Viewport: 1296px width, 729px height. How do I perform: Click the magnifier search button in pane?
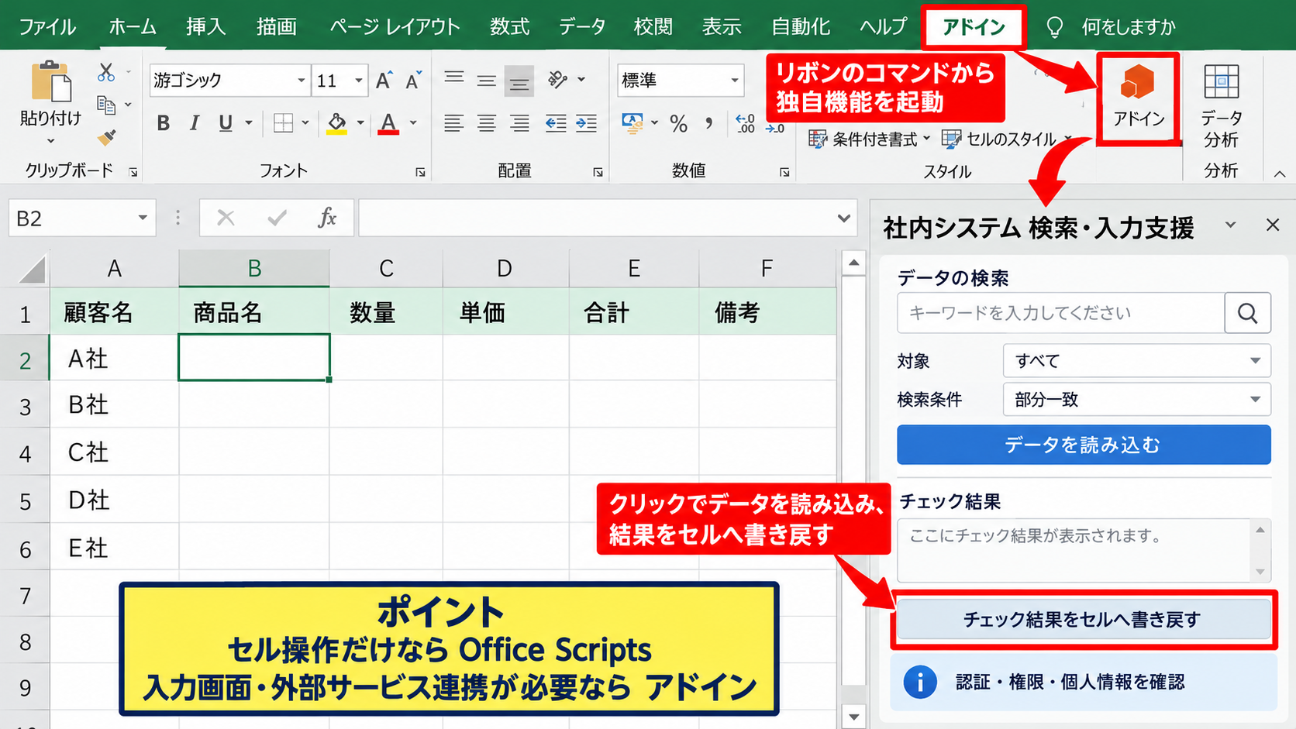[1248, 312]
